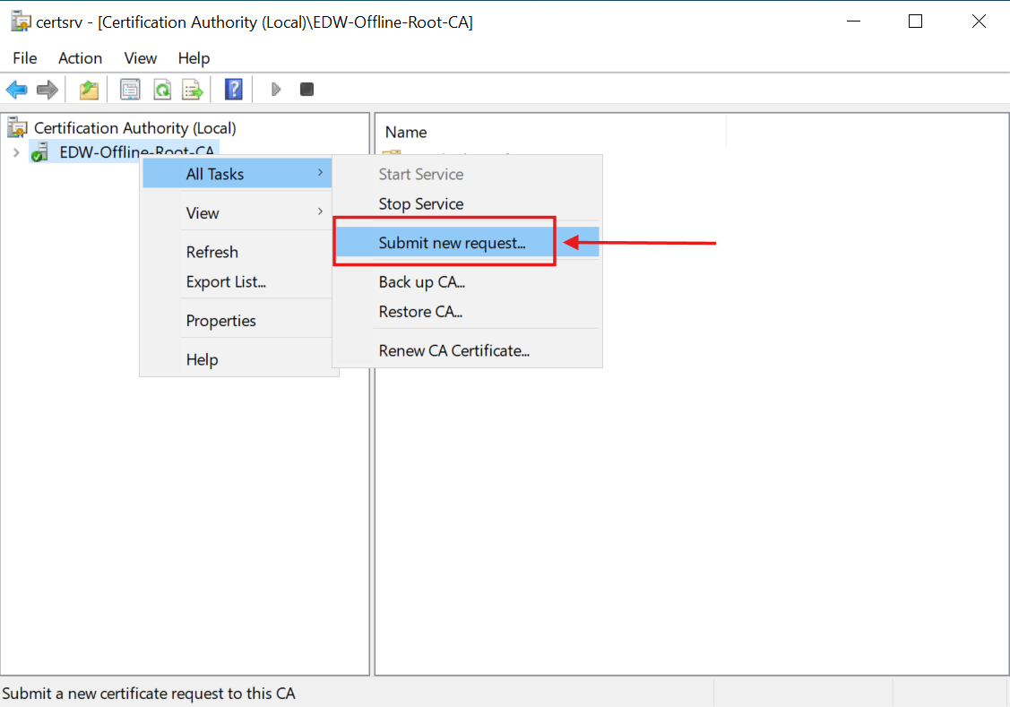The image size is (1010, 707).
Task: Open the Properties toolbar icon
Action: coord(130,89)
